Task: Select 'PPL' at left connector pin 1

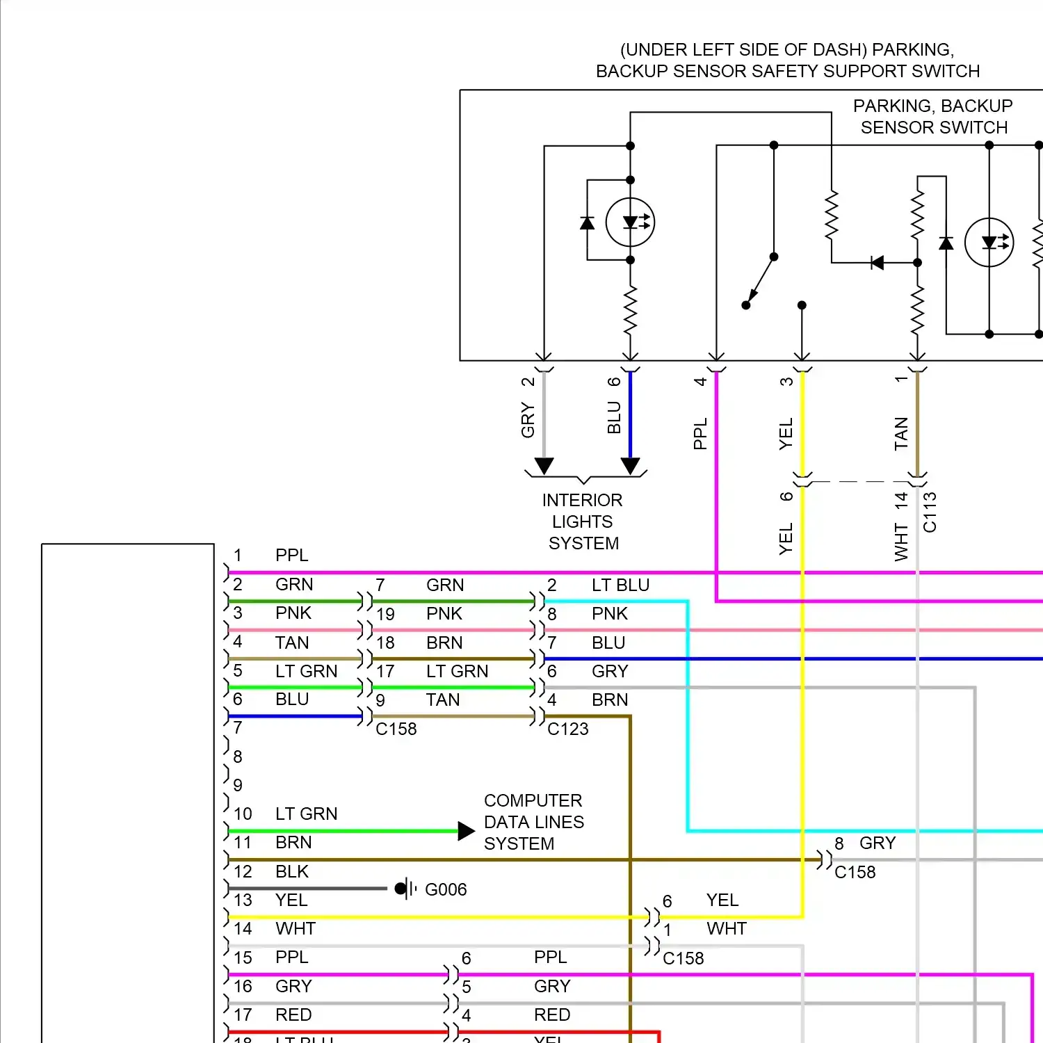Action: click(x=292, y=556)
